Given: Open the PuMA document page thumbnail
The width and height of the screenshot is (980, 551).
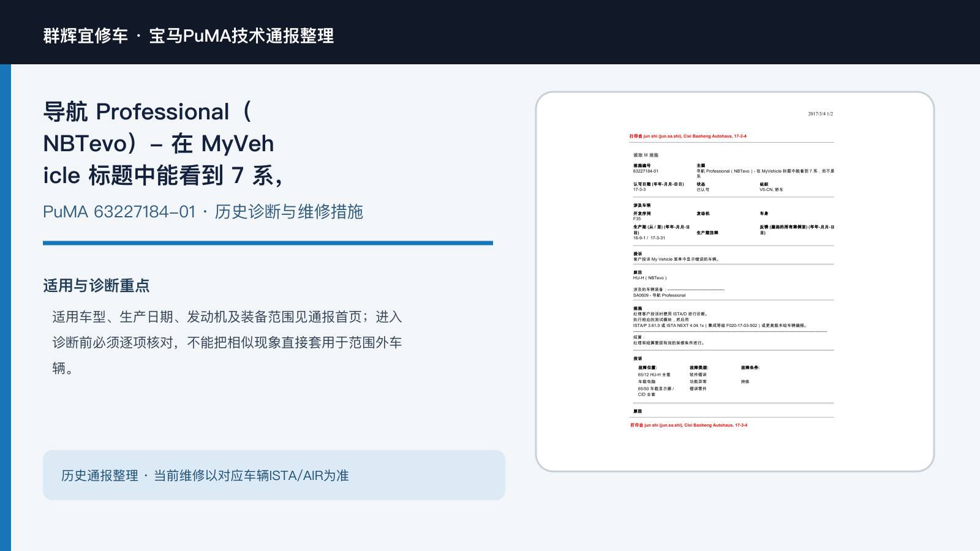Looking at the screenshot, I should click(735, 282).
